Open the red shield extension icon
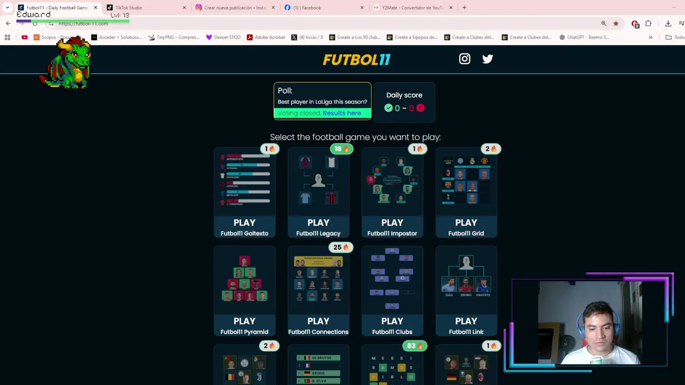Viewport: 685px width, 385px height. pyautogui.click(x=635, y=24)
